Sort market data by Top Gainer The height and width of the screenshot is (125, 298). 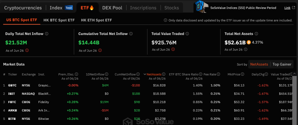pyautogui.click(x=282, y=64)
